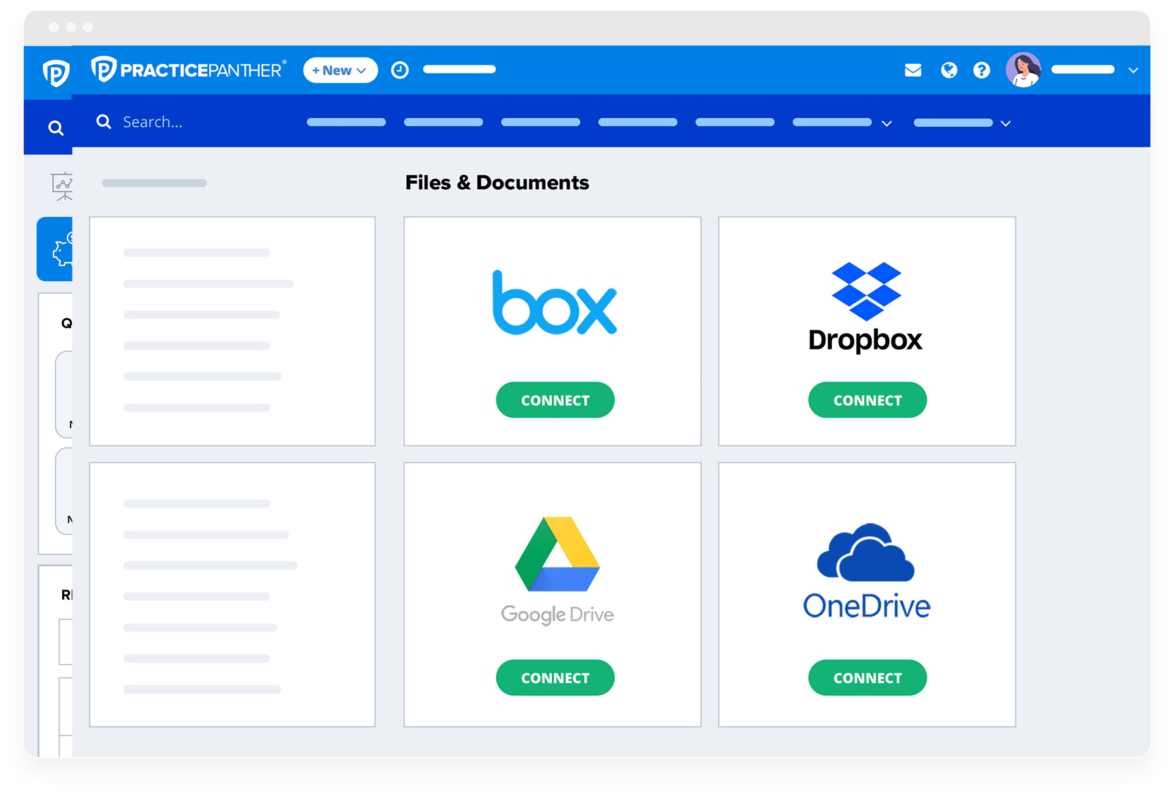Open the help question mark icon

[981, 71]
